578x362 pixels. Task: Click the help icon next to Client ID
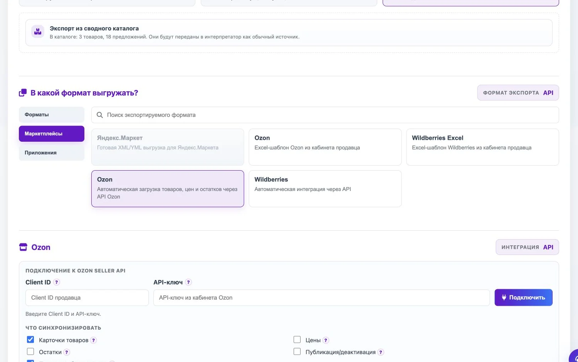[x=57, y=282]
